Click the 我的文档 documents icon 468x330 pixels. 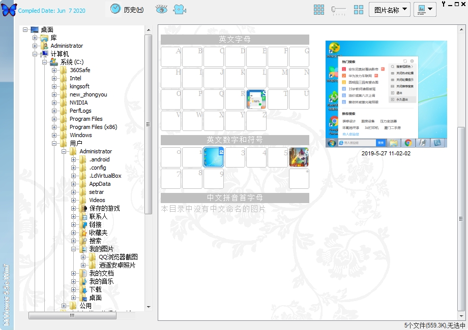tap(83, 274)
